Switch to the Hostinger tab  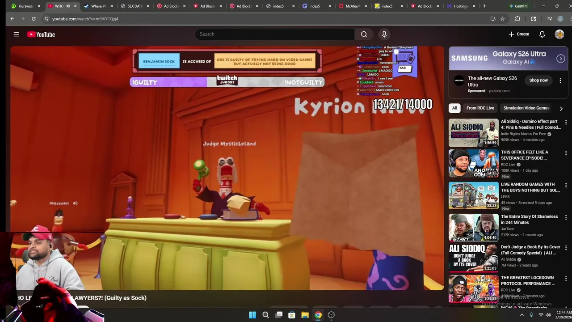[460, 6]
